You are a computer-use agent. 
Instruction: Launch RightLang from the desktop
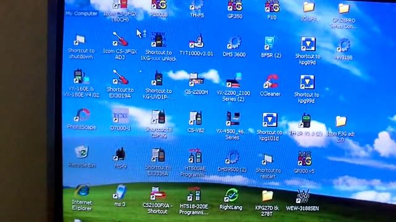pyautogui.click(x=231, y=199)
